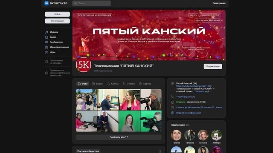Click recommendation technologies info icon
273x153 pixels.
pos(46,73)
